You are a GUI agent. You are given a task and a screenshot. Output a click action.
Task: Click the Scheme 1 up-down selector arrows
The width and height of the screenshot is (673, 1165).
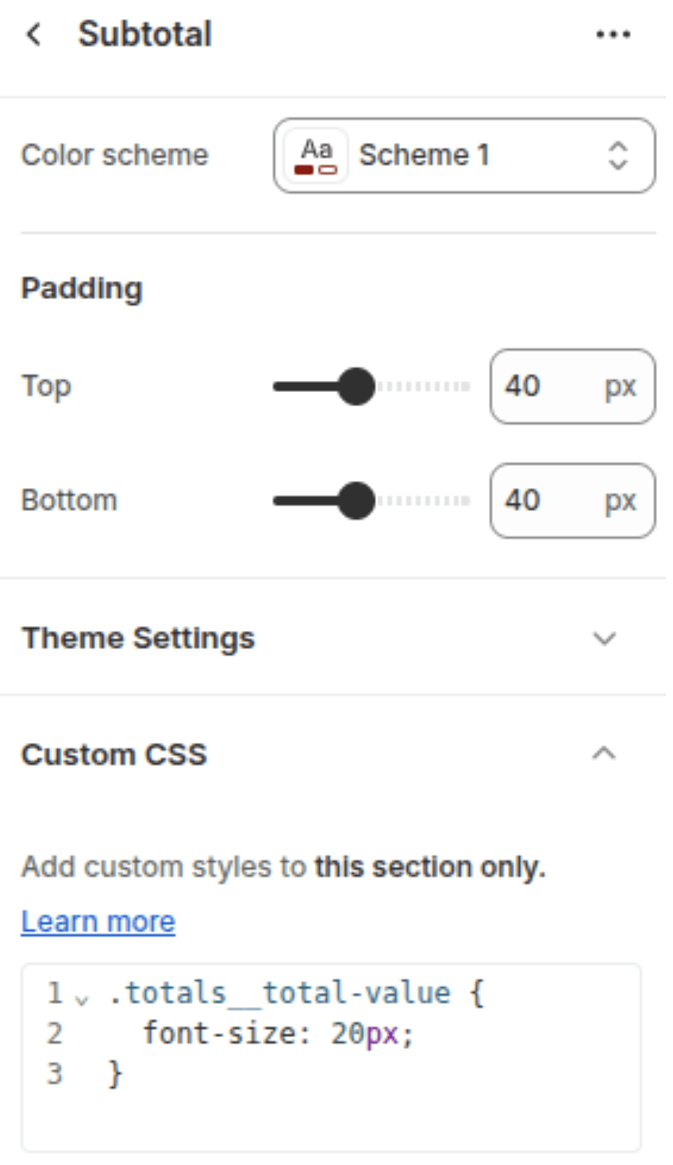point(617,156)
